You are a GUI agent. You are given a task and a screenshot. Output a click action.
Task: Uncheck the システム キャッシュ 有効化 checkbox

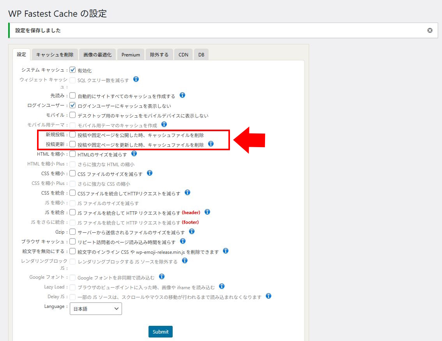72,70
